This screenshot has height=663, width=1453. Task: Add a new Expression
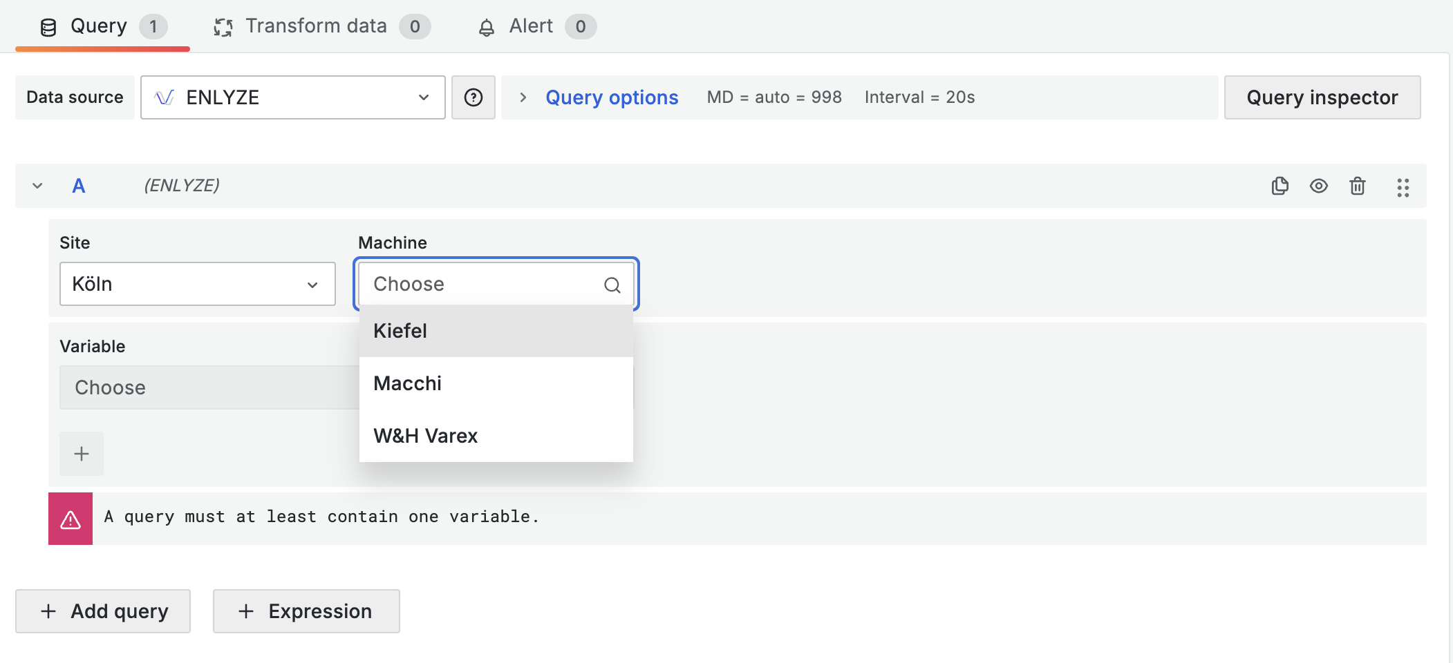click(306, 611)
